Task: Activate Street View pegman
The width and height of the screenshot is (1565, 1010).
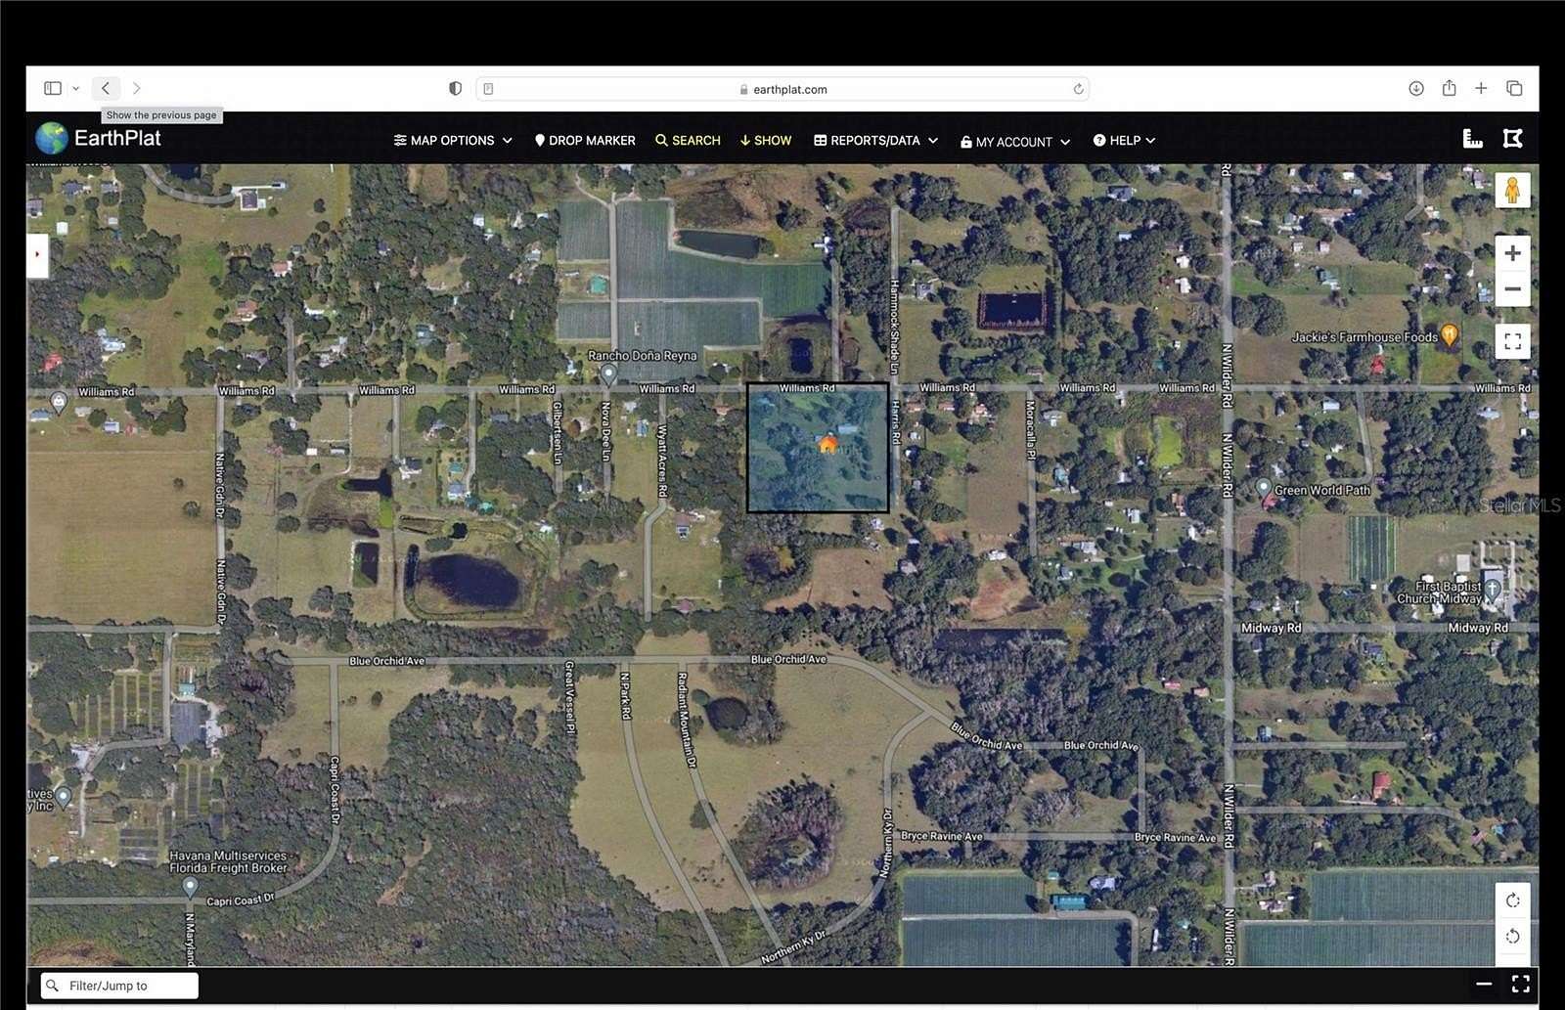Action: point(1512,190)
